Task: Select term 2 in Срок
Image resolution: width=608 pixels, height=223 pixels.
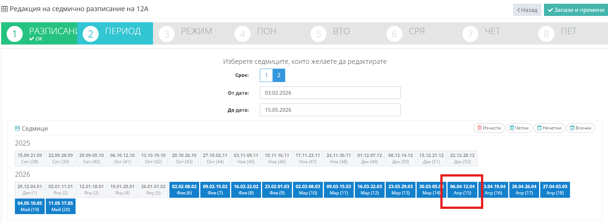Action: (279, 75)
